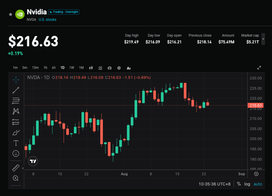
Task: Toggle log scale mode
Action: point(247,184)
